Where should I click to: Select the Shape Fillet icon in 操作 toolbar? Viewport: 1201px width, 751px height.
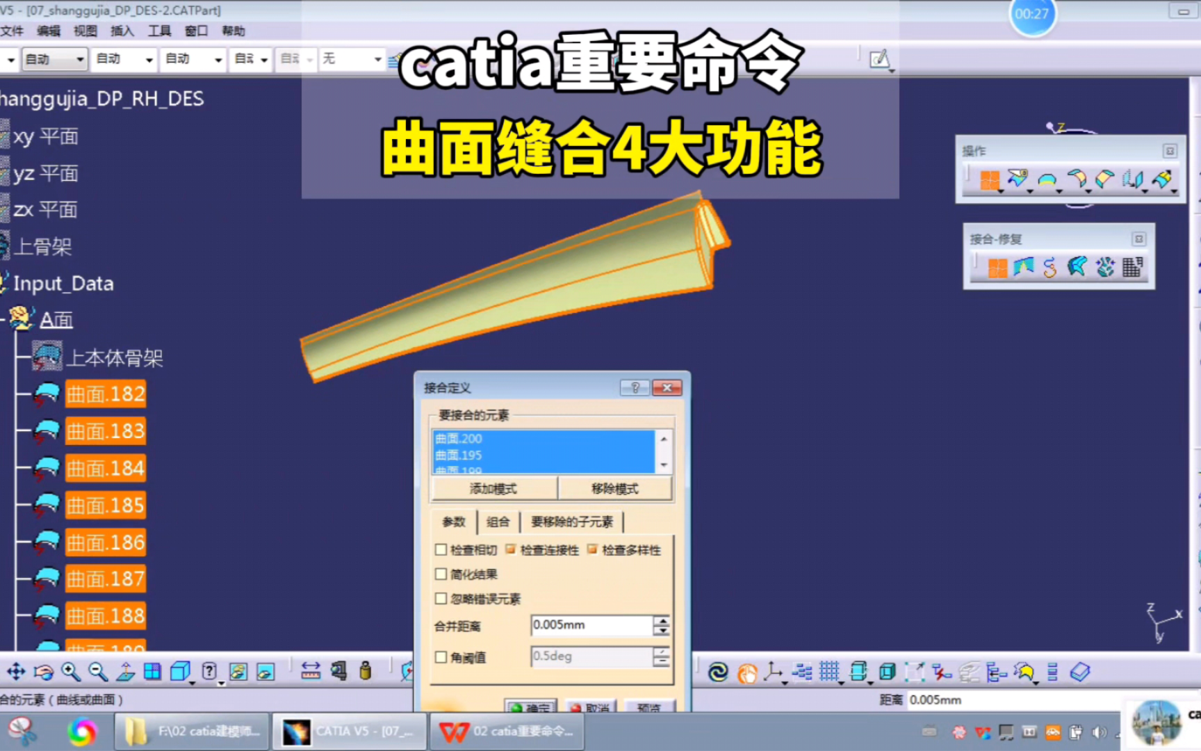coord(1076,179)
